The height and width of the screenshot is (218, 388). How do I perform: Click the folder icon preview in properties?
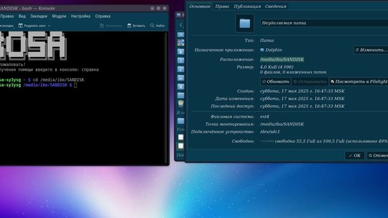[x=245, y=23]
